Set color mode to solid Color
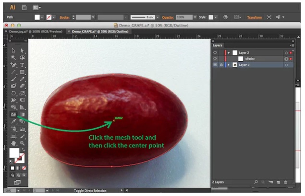This screenshot has height=196, width=305. tap(12, 168)
